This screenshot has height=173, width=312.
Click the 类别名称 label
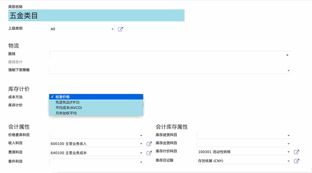point(15,7)
